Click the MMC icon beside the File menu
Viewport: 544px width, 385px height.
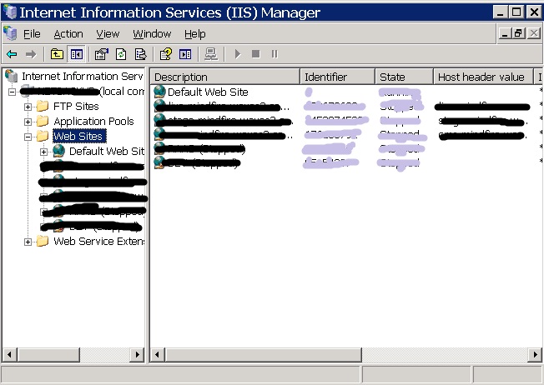[x=10, y=33]
